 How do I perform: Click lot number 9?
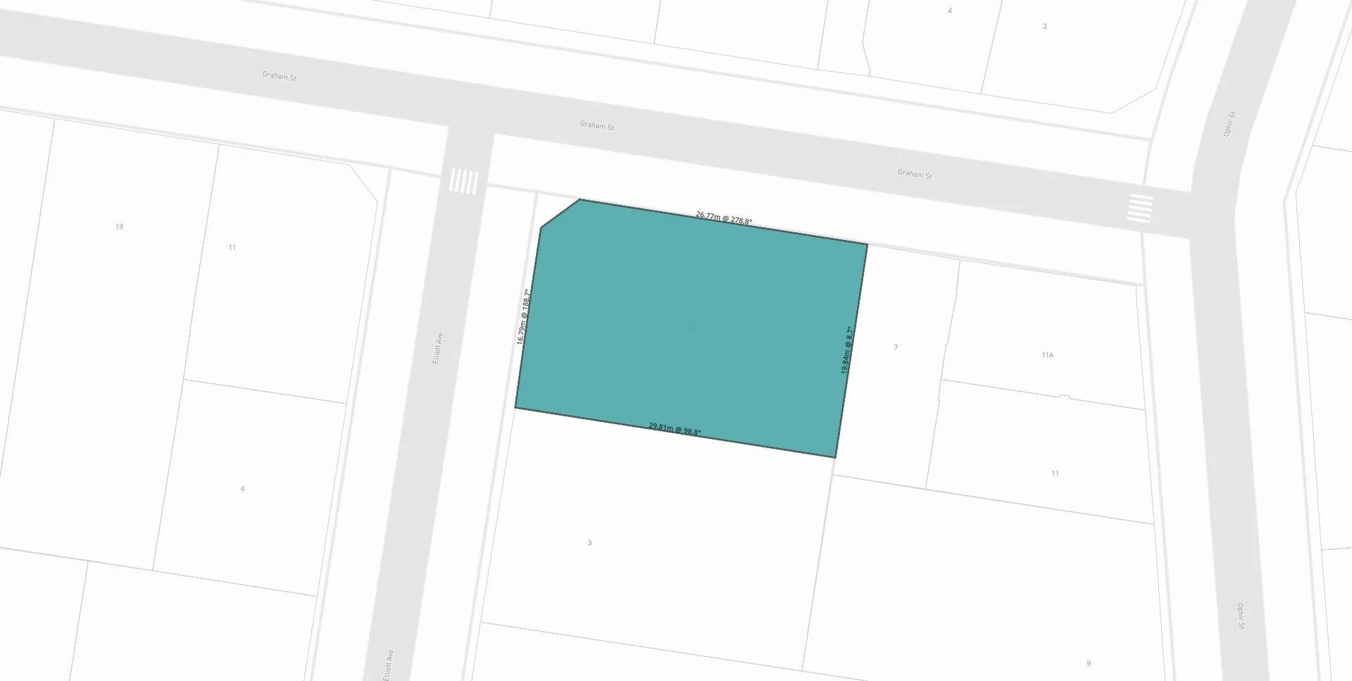tap(1089, 663)
